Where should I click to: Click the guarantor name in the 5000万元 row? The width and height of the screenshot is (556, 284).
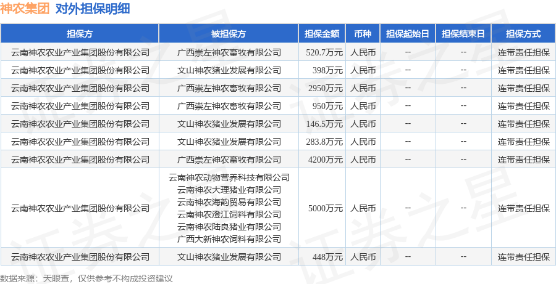click(x=80, y=208)
